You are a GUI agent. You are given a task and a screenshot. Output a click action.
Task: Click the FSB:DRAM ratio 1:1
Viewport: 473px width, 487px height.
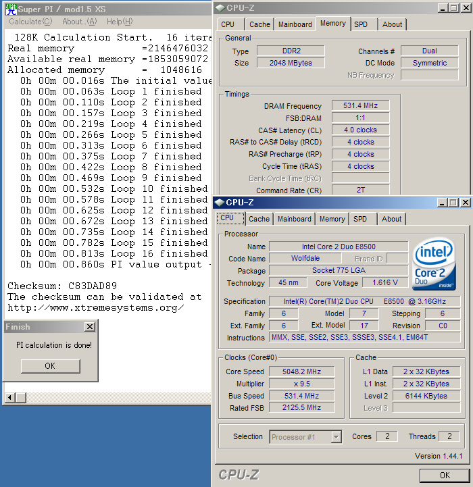click(x=361, y=118)
